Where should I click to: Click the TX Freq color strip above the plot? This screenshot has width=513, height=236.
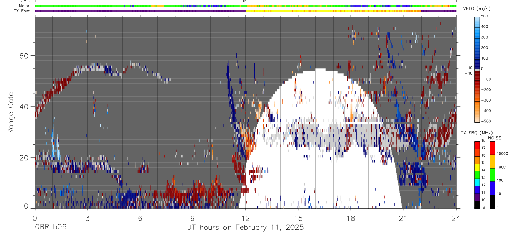coord(246,11)
